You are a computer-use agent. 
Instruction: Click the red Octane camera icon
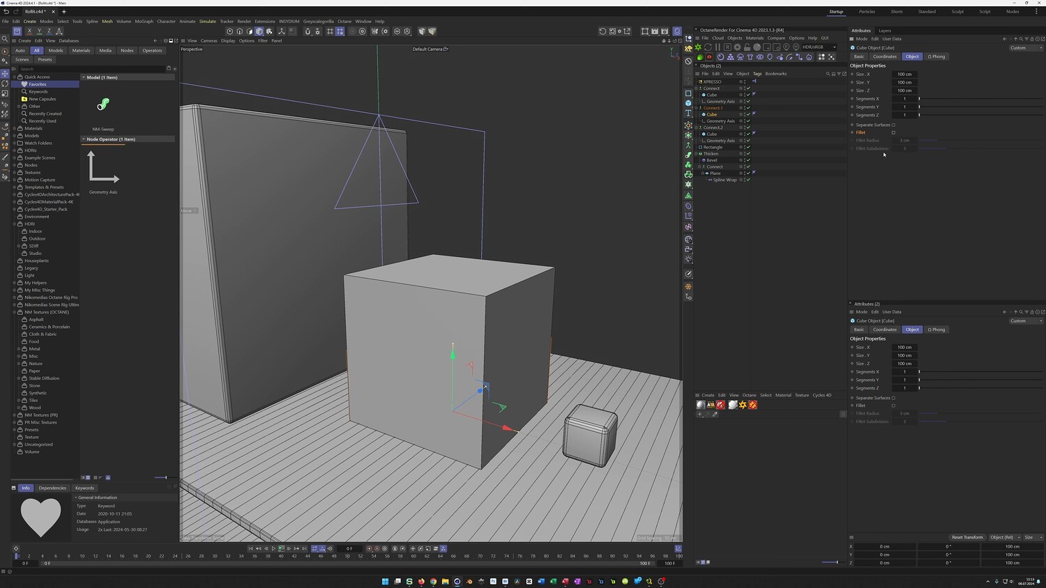point(709,57)
